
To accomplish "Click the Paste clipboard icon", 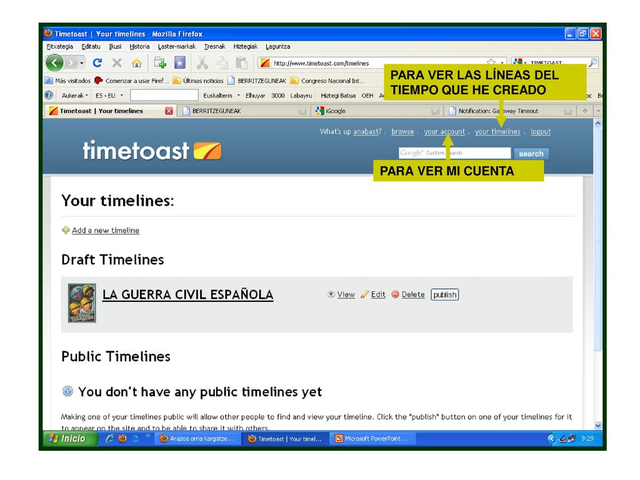I will (242, 63).
